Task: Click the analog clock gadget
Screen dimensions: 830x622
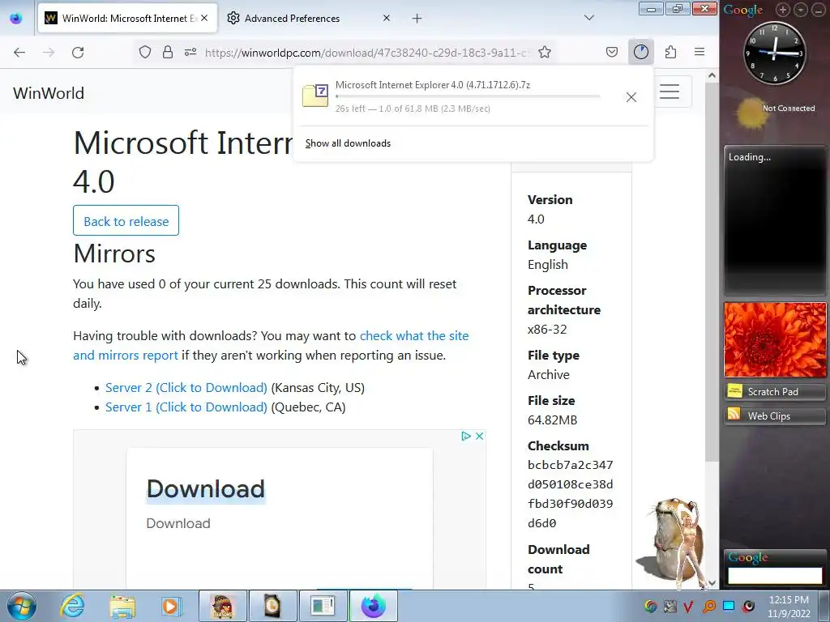Action: point(774,53)
